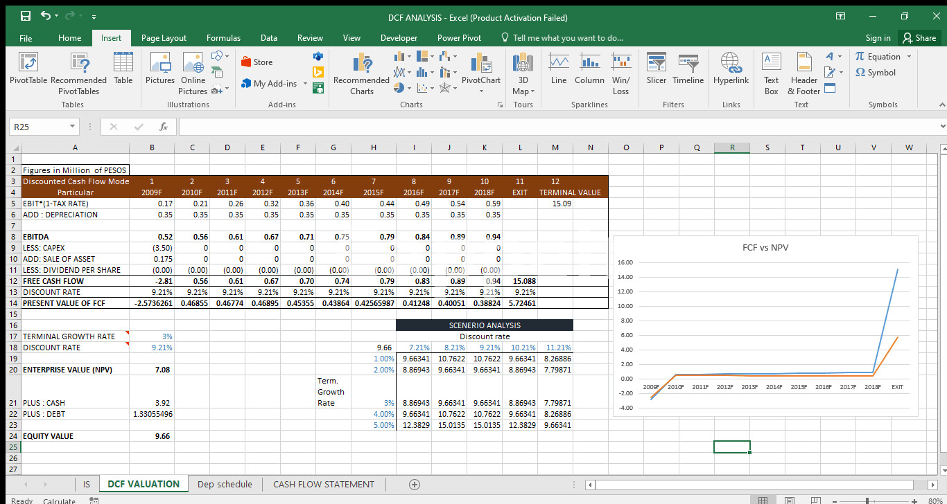The width and height of the screenshot is (947, 504).
Task: Open Header & Footer tool
Action: tap(803, 71)
